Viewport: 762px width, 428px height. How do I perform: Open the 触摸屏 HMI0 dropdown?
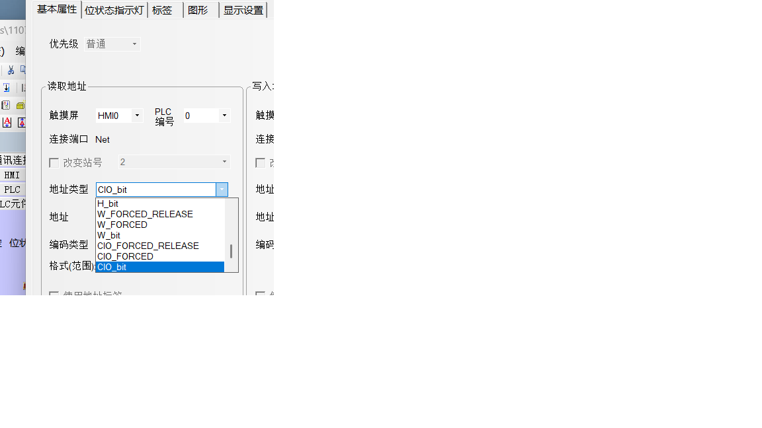pos(137,116)
